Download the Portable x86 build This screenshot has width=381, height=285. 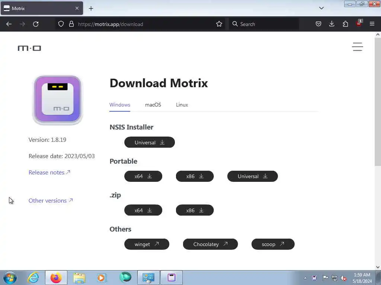[195, 176]
